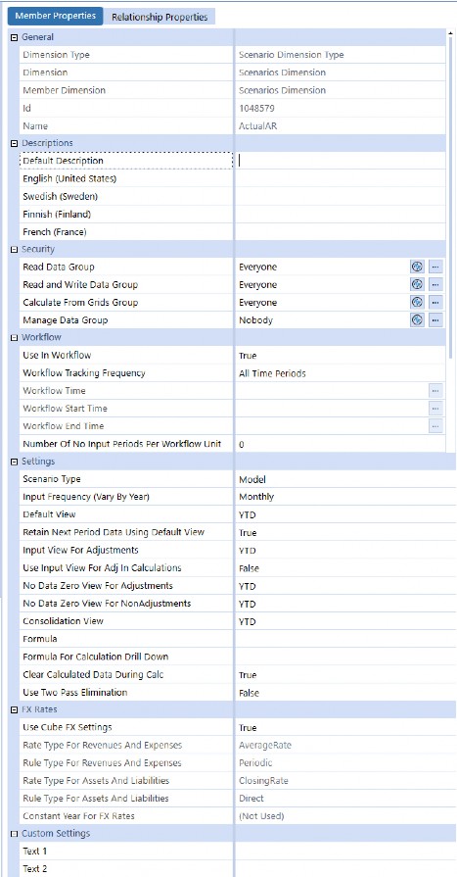Click ellipsis button for Workflow End Time
The height and width of the screenshot is (877, 457).
click(x=435, y=426)
